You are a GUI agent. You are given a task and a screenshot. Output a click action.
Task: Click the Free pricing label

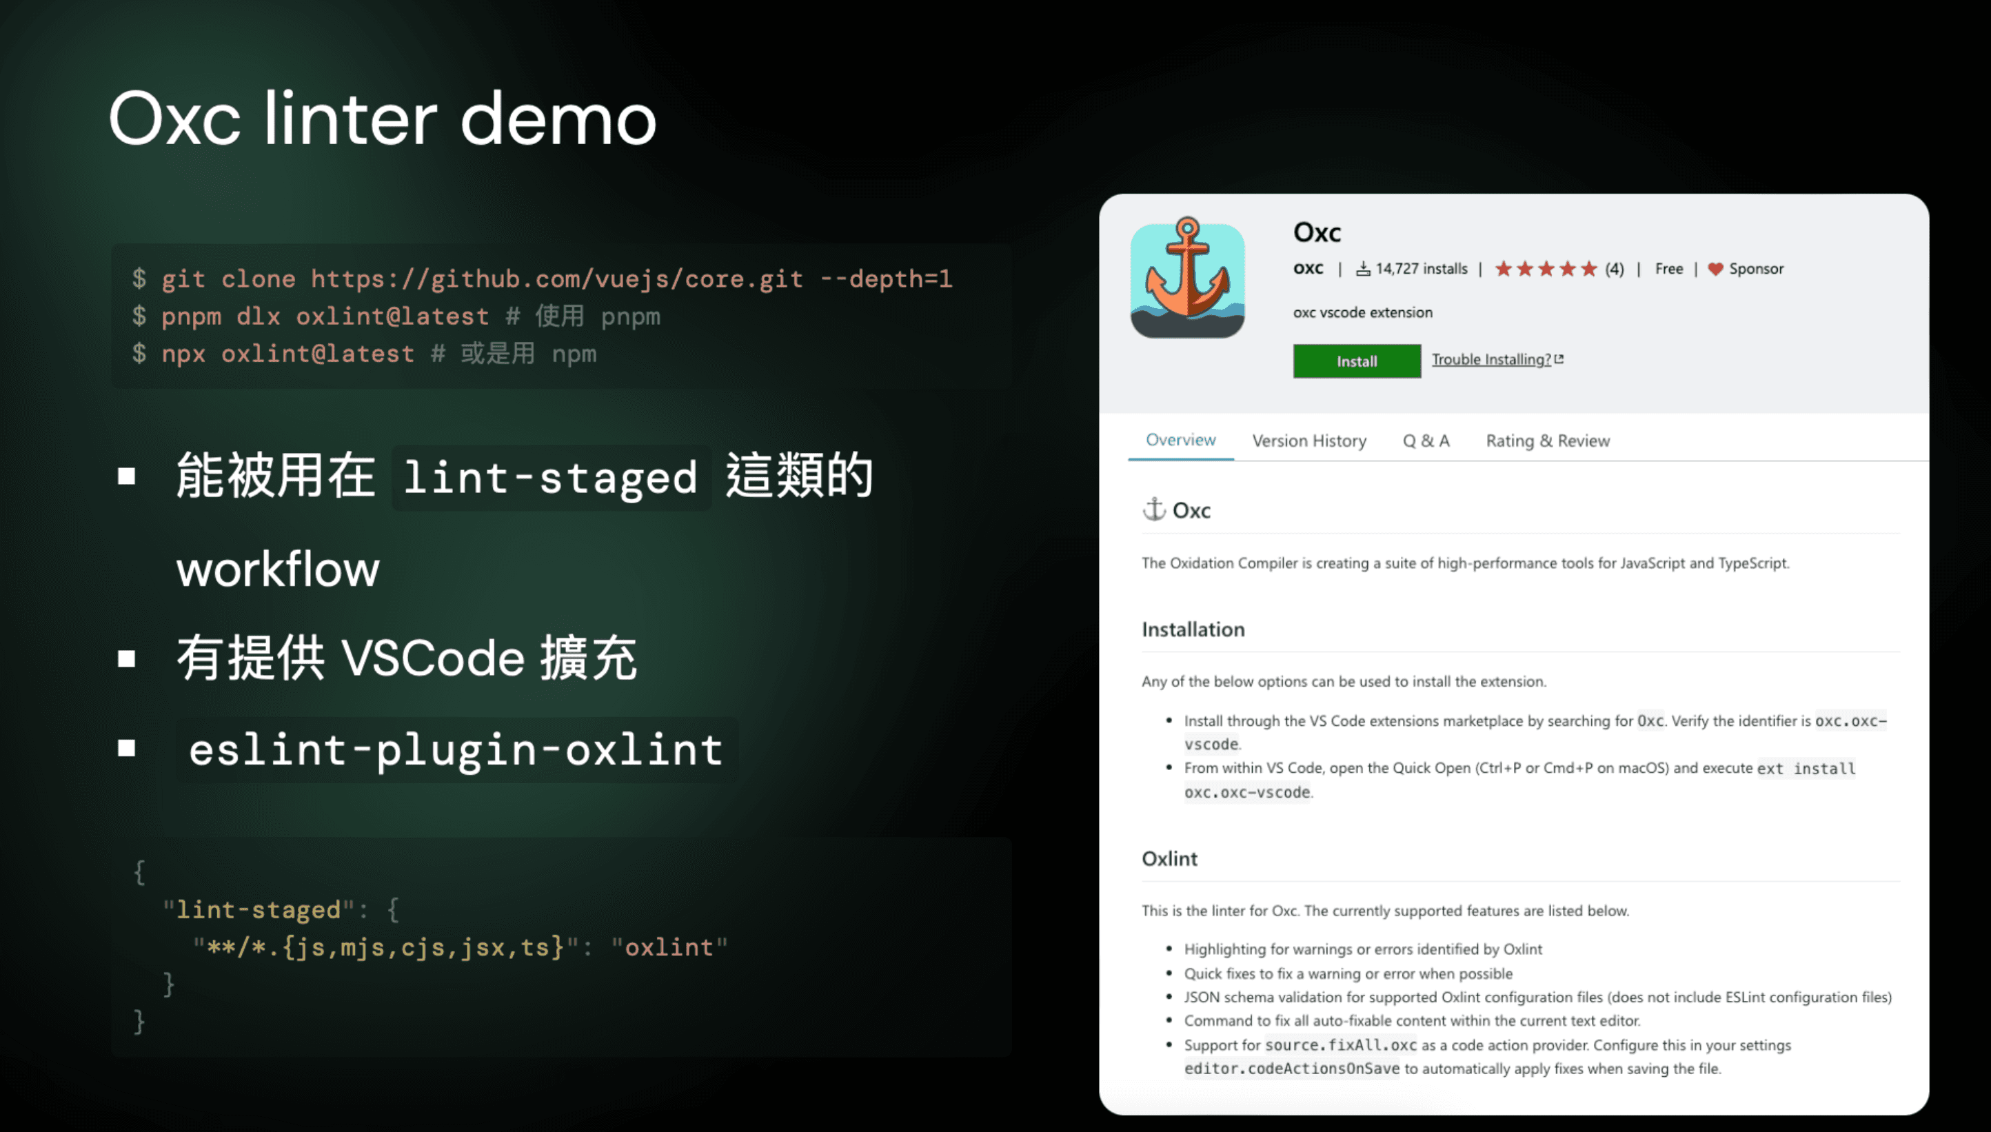(x=1669, y=268)
